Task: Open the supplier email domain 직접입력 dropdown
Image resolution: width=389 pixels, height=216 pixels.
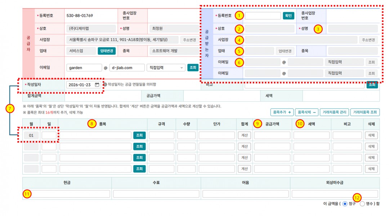Action: (166, 67)
